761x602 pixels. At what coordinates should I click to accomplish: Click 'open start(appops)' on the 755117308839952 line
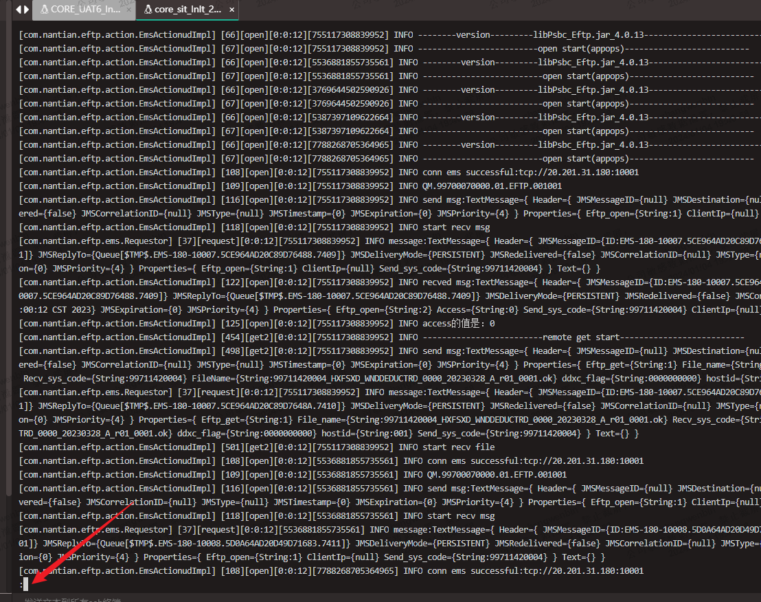point(580,49)
